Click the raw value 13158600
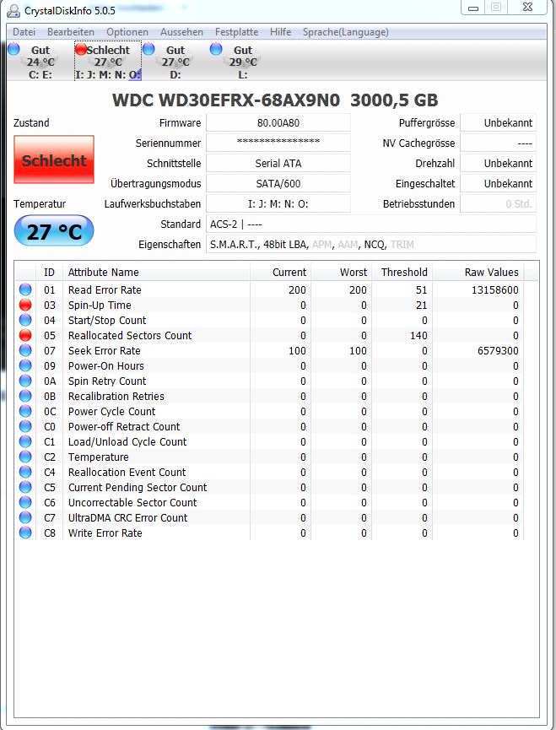 pyautogui.click(x=495, y=290)
